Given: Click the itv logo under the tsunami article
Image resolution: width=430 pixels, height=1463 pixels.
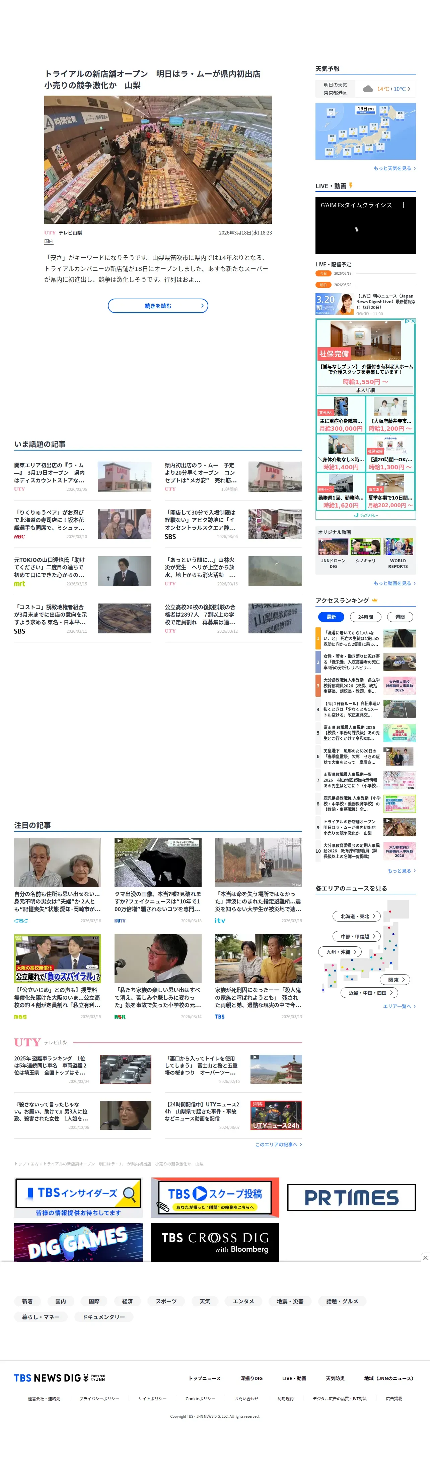Looking at the screenshot, I should (220, 921).
